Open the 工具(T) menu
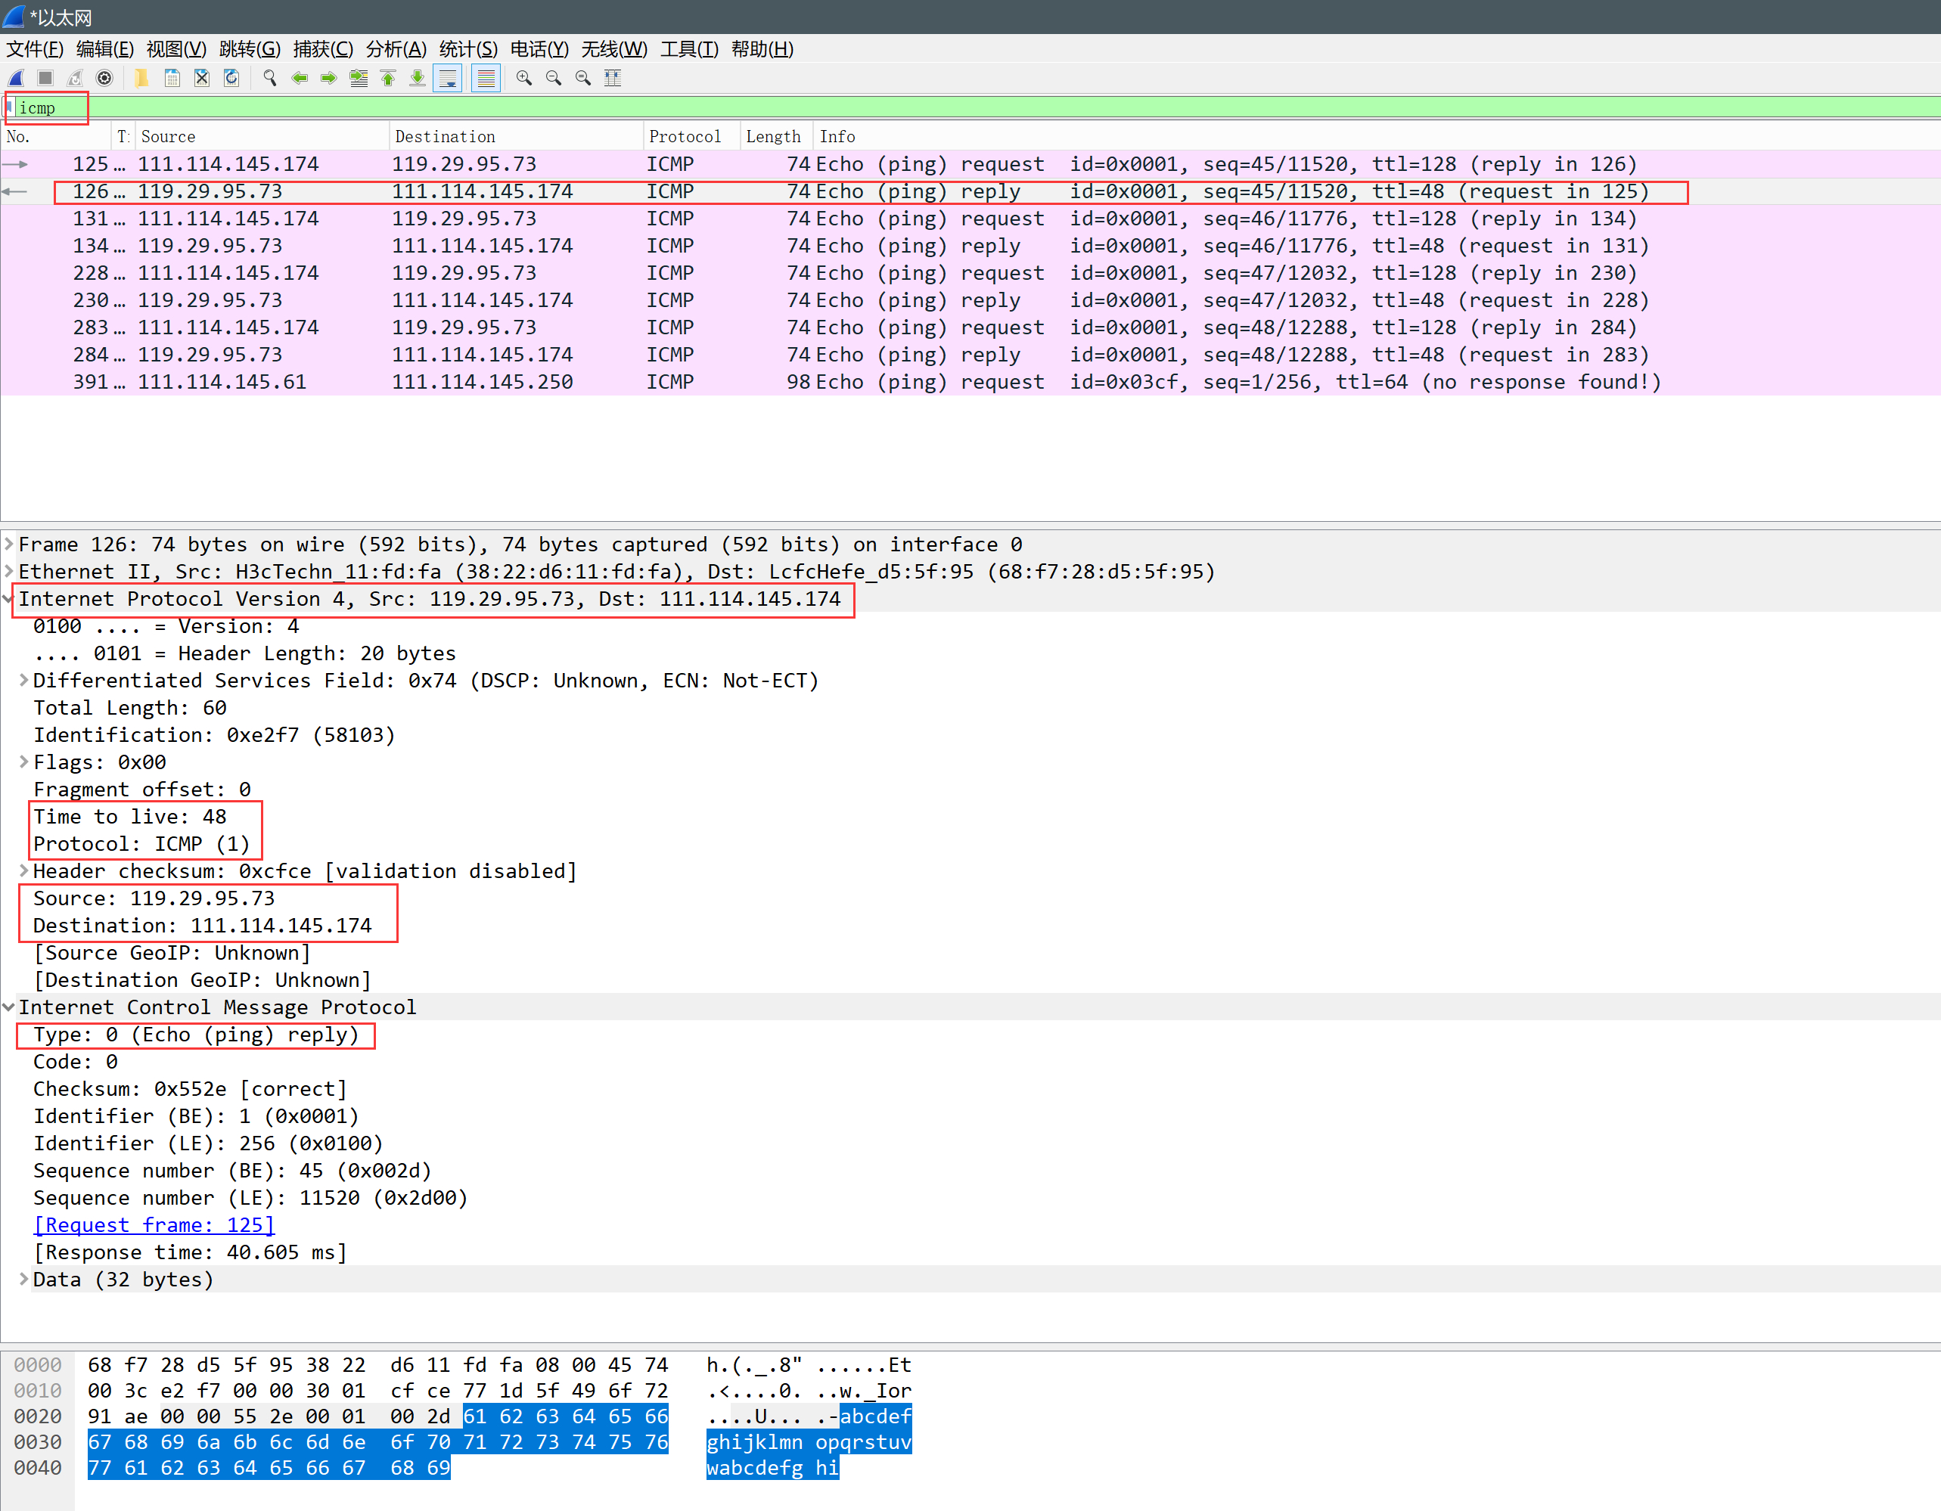Screen dimensions: 1941x1511 point(690,49)
